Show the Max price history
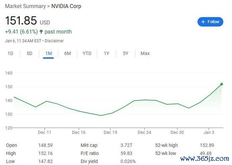232x165 pixels. pyautogui.click(x=145, y=53)
